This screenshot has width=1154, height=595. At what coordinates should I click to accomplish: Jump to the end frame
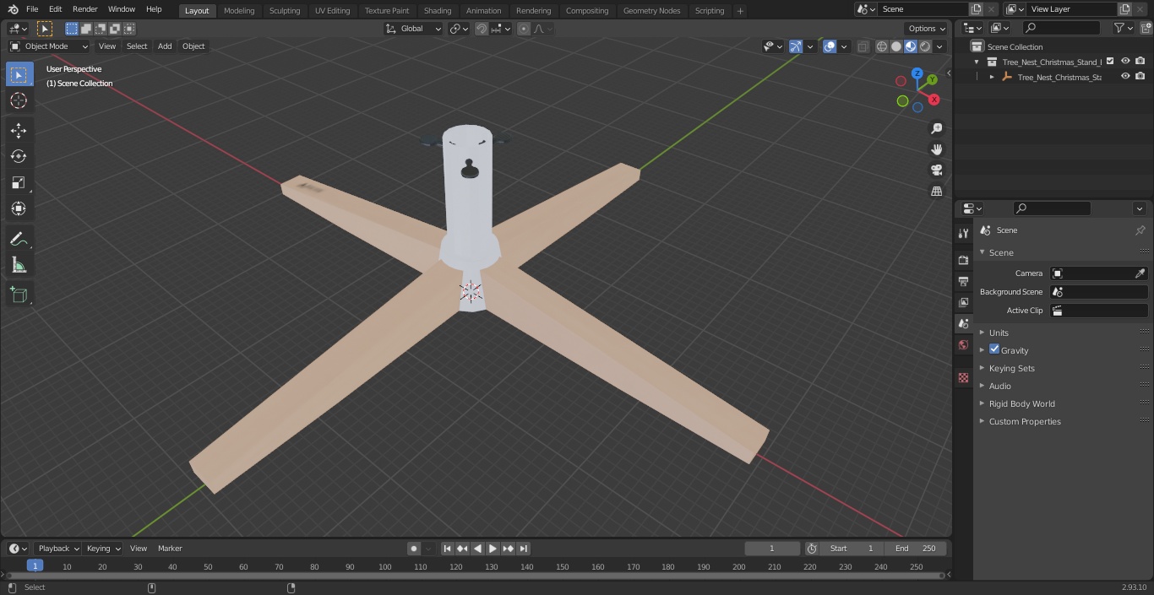coord(524,549)
